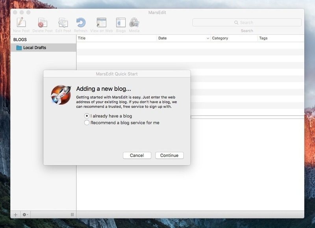Click the Search field in toolbar
315x228 pixels.
point(247,22)
